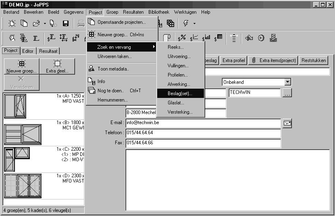This screenshot has width=335, height=216.
Task: Click the folded sheets toolbar icon
Action: point(249,38)
